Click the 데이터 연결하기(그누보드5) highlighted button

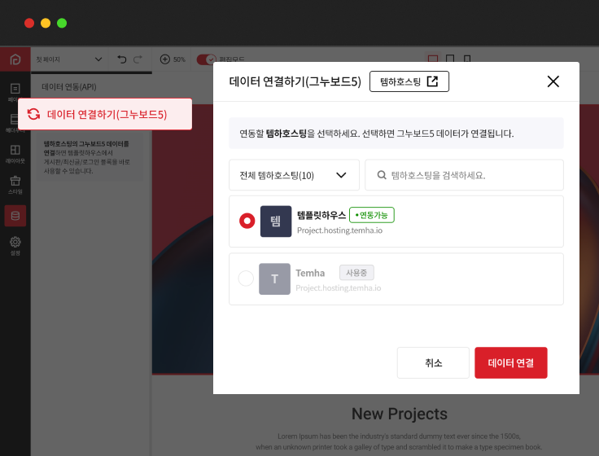pos(105,114)
